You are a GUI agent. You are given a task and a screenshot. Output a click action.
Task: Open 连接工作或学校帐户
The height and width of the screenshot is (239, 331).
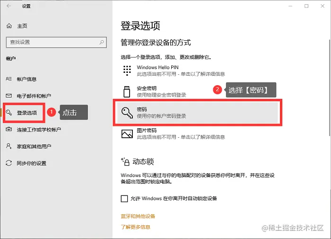pos(39,130)
